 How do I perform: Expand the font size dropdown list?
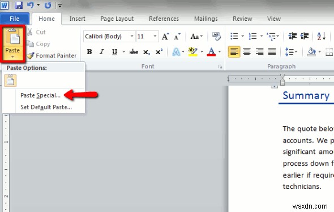(x=155, y=36)
